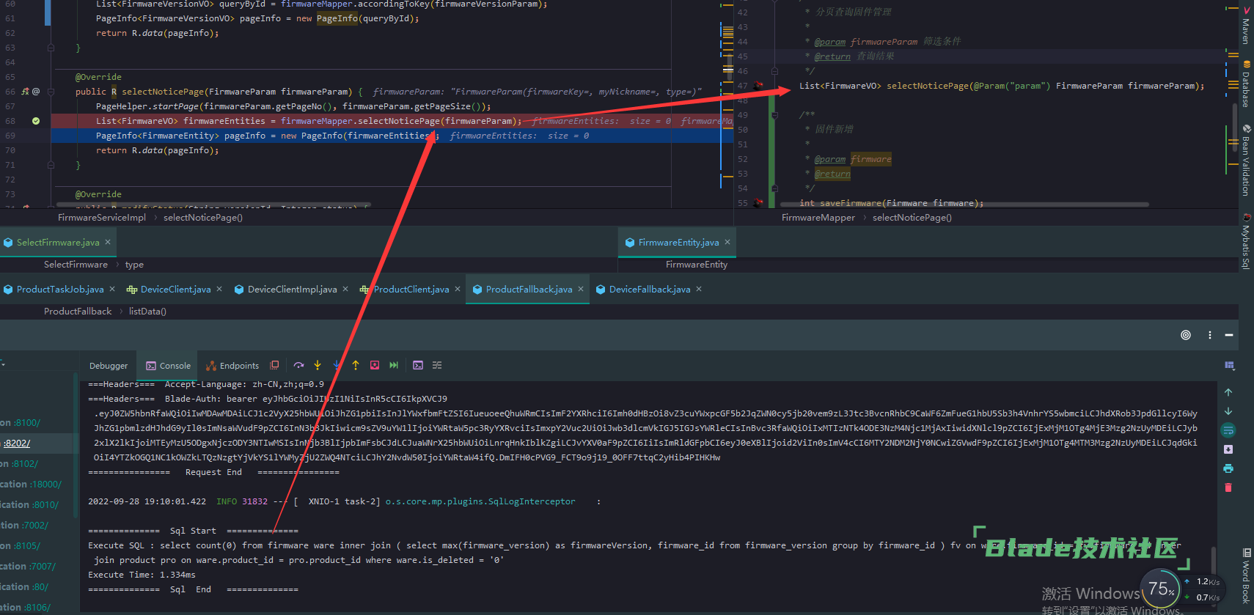Toggle the breakpoint on line 68
Viewport: 1254px width, 615px height.
(x=36, y=121)
